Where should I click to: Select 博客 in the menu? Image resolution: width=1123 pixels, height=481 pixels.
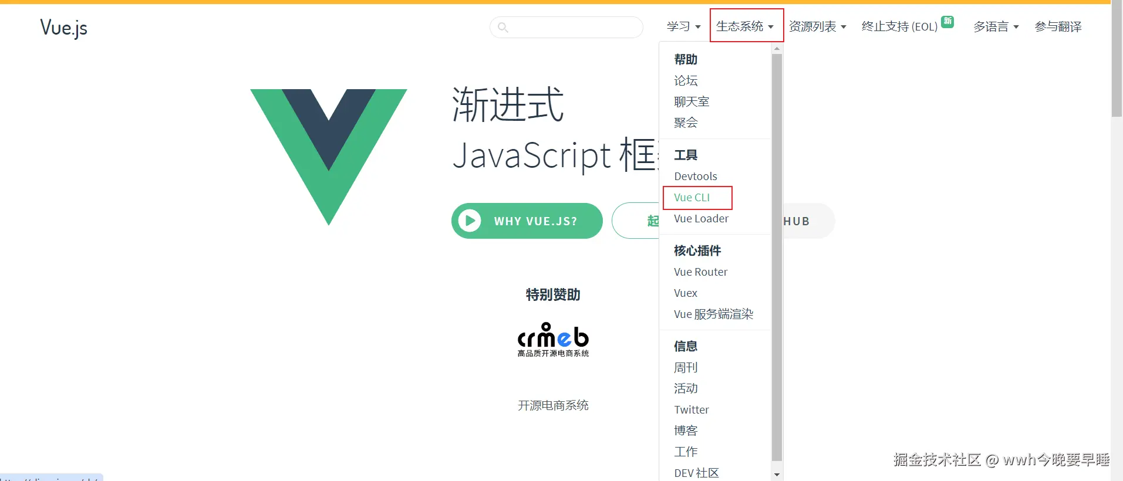[x=686, y=431]
